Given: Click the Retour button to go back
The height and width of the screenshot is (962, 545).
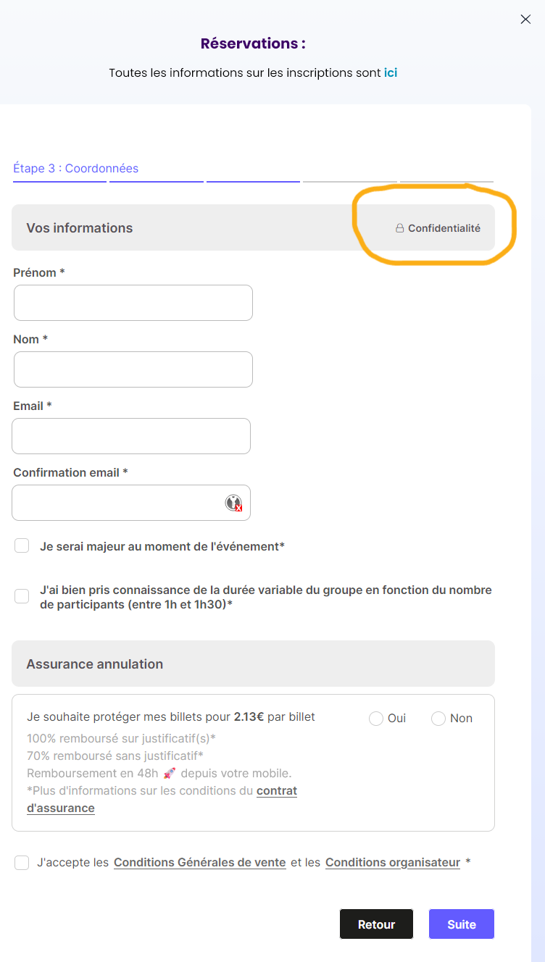Looking at the screenshot, I should coord(376,924).
